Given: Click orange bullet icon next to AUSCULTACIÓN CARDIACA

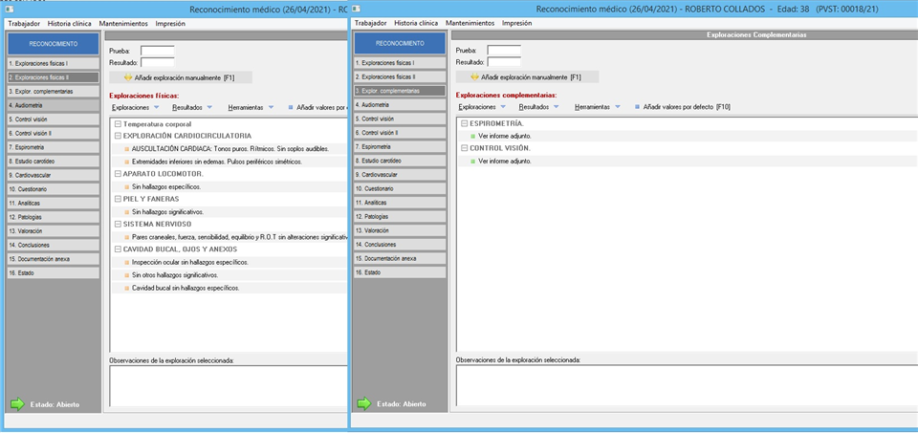Looking at the screenshot, I should 126,149.
